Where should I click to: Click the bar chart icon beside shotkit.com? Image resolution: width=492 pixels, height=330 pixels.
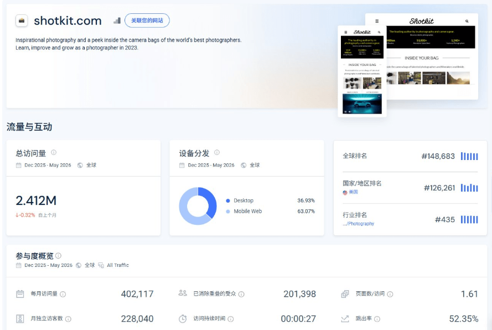117,20
